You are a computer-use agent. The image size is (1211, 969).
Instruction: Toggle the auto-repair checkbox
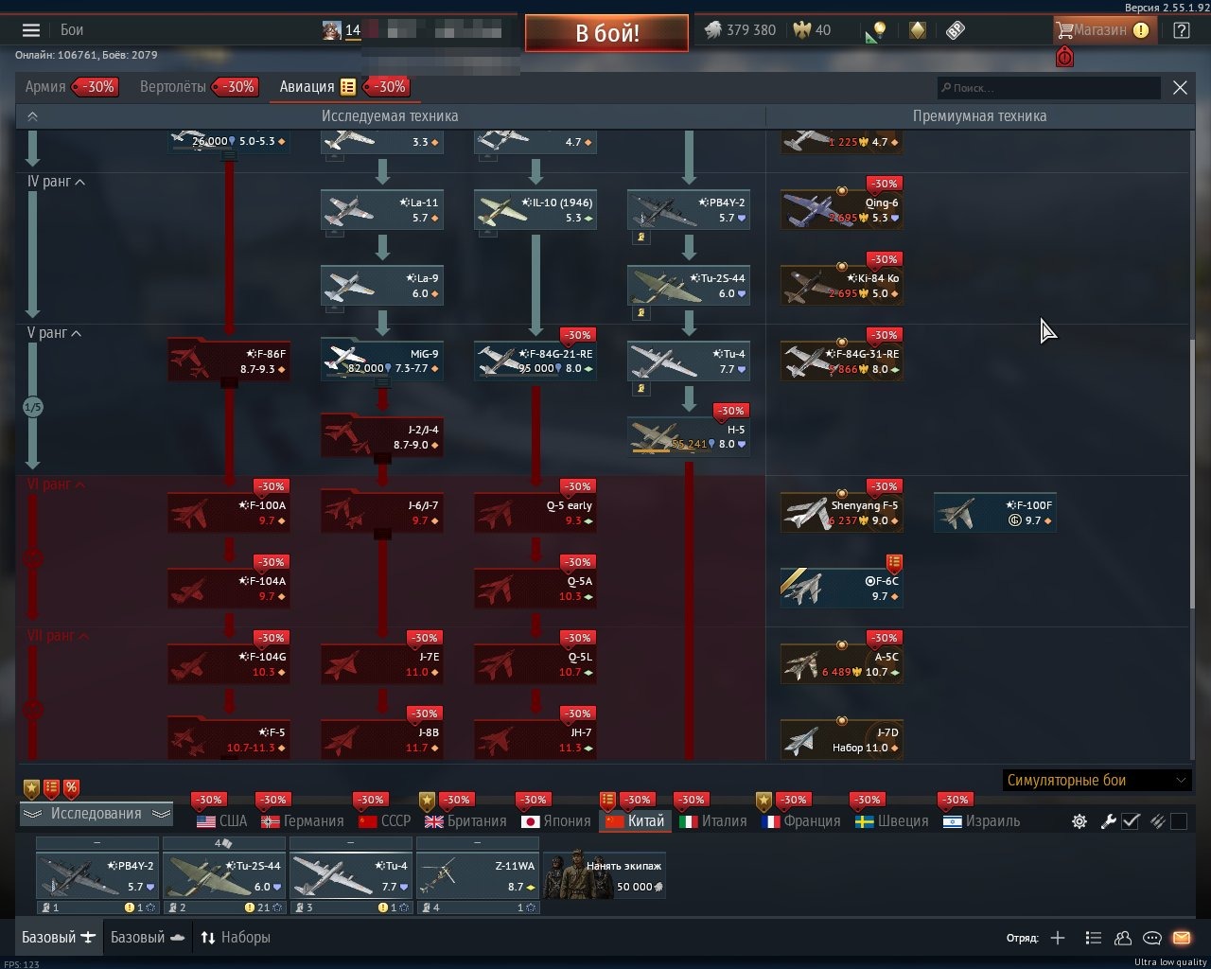[1131, 821]
